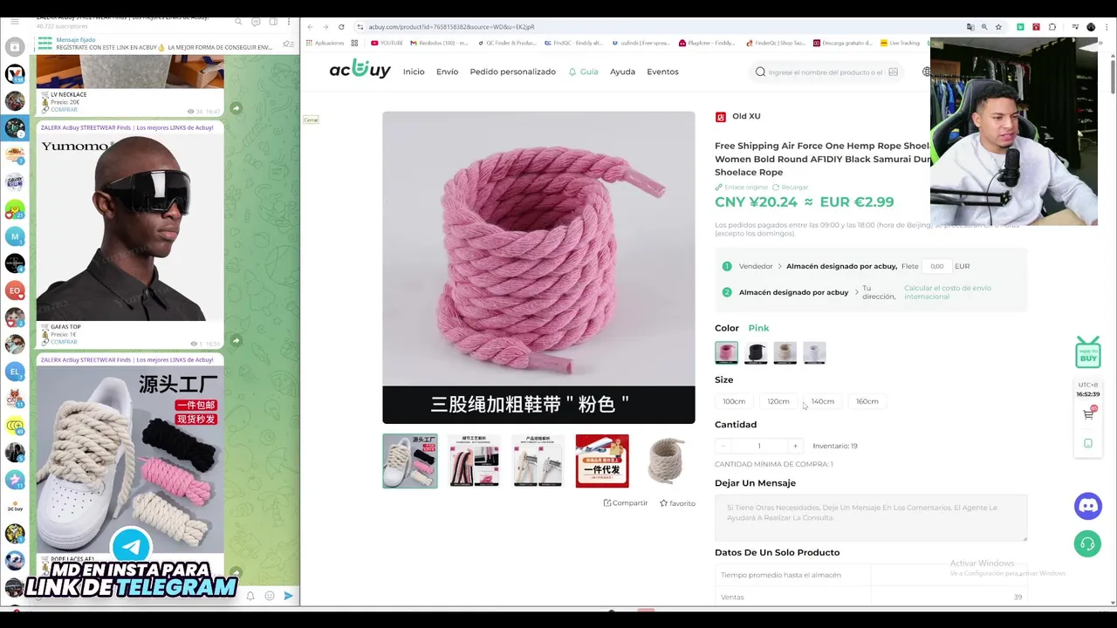Increase quantity with the plus button
This screenshot has height=628, width=1117.
pyautogui.click(x=795, y=446)
